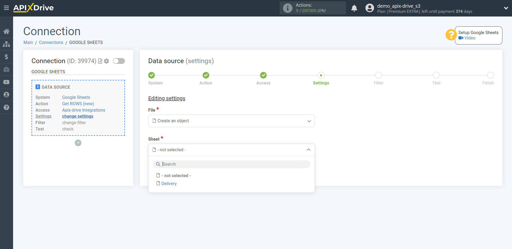Add a new block with the plus button
This screenshot has width=512, height=249.
(x=78, y=143)
